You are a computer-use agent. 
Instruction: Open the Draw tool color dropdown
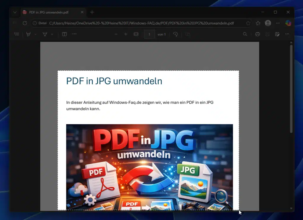[x=36, y=34]
